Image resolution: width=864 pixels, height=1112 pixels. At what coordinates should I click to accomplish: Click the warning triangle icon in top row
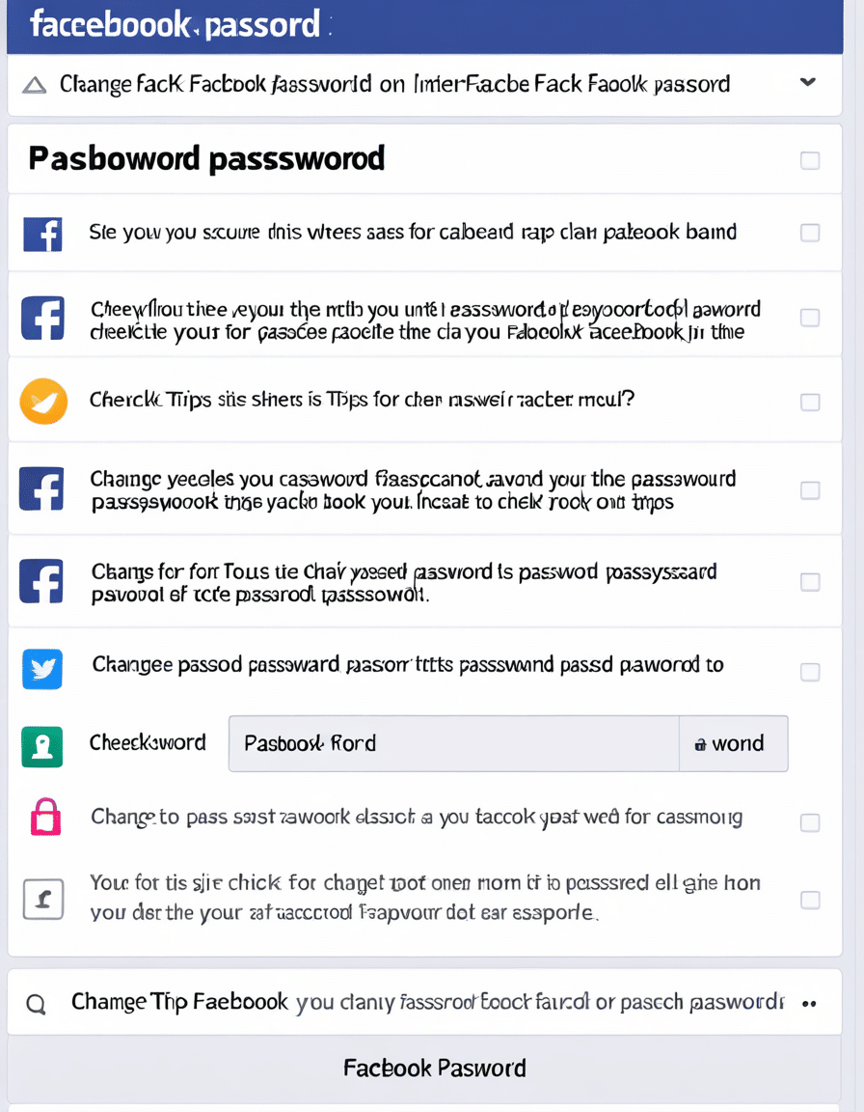coord(34,86)
